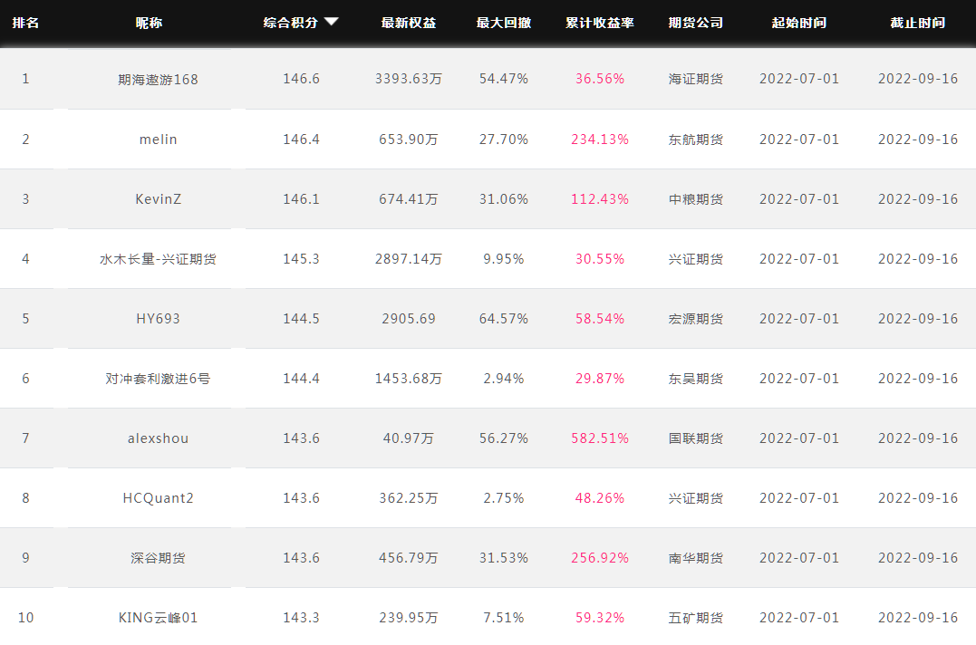The height and width of the screenshot is (645, 976).
Task: Click the 最大回撤 column header
Action: [x=504, y=23]
